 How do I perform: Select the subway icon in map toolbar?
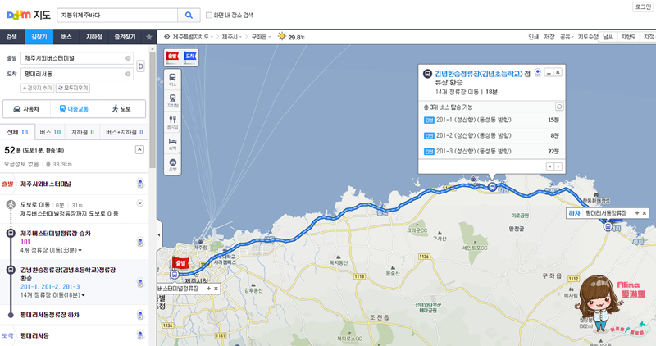(172, 100)
